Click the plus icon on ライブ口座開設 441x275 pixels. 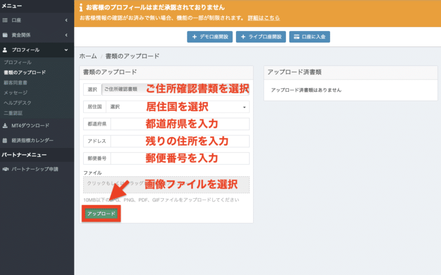(x=243, y=37)
